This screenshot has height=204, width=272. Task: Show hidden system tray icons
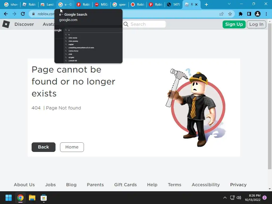point(225,198)
